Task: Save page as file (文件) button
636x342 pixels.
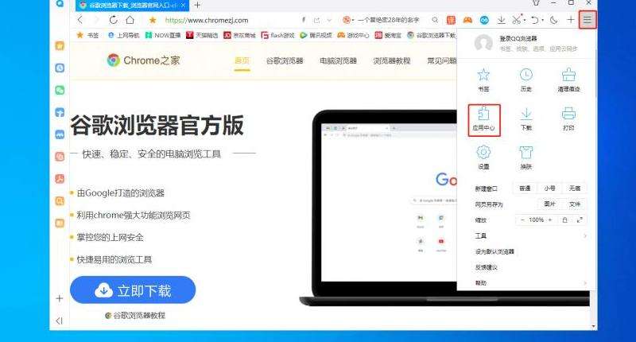Action: pos(575,204)
